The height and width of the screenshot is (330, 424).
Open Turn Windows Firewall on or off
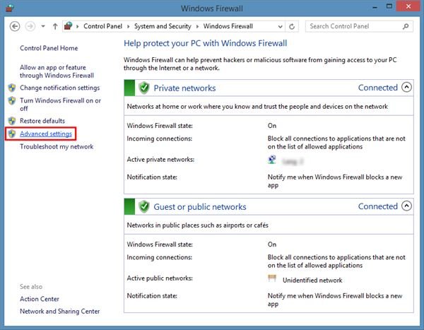tap(60, 105)
